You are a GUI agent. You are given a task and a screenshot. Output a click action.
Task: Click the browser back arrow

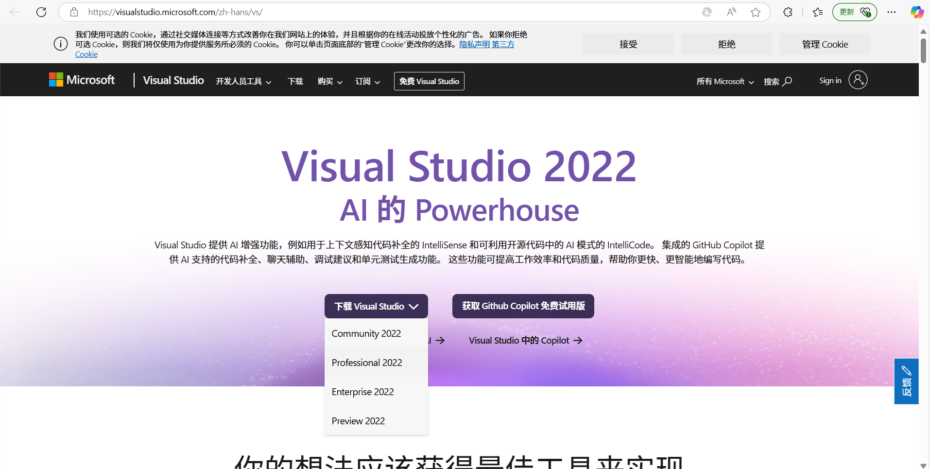pos(15,12)
